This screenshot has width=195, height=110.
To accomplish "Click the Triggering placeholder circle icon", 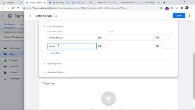I will tap(108, 99).
